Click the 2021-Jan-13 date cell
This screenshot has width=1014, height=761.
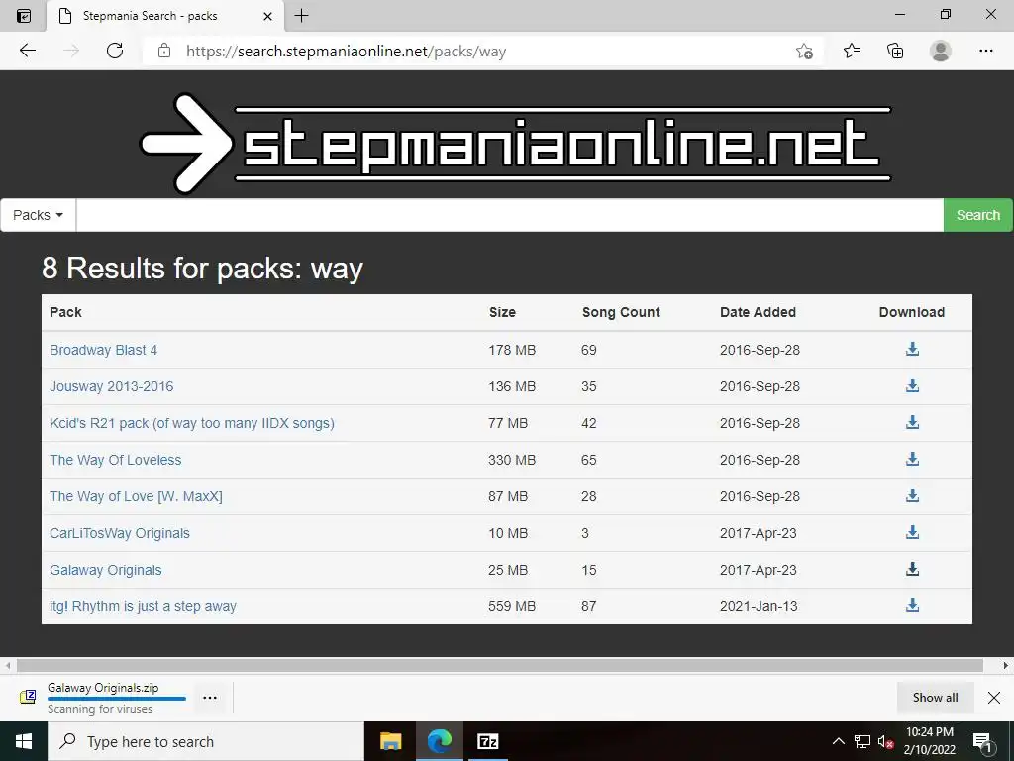point(759,606)
